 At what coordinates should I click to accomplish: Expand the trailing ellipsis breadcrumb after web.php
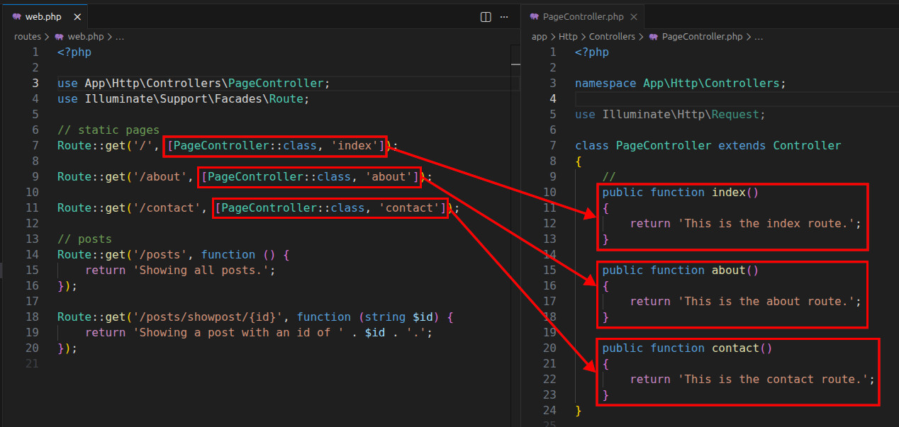click(x=119, y=37)
